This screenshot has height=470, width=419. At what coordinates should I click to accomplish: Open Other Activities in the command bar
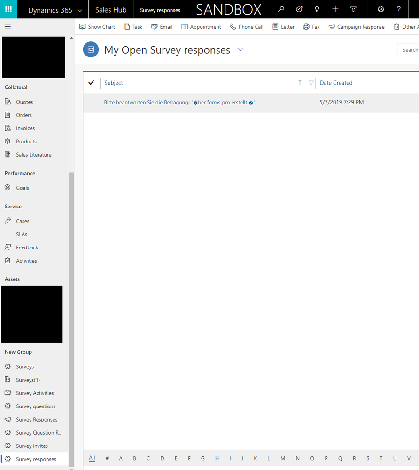click(x=406, y=27)
